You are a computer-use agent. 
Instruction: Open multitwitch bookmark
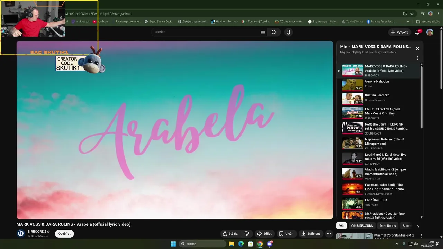80,21
